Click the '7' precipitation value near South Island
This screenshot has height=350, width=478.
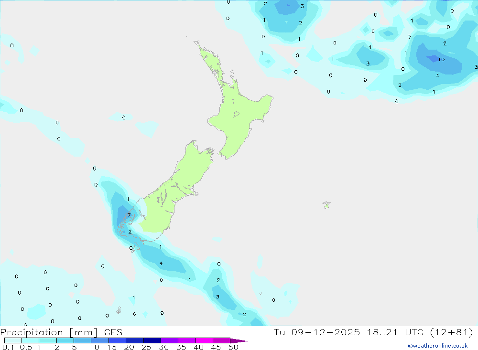[x=129, y=215]
